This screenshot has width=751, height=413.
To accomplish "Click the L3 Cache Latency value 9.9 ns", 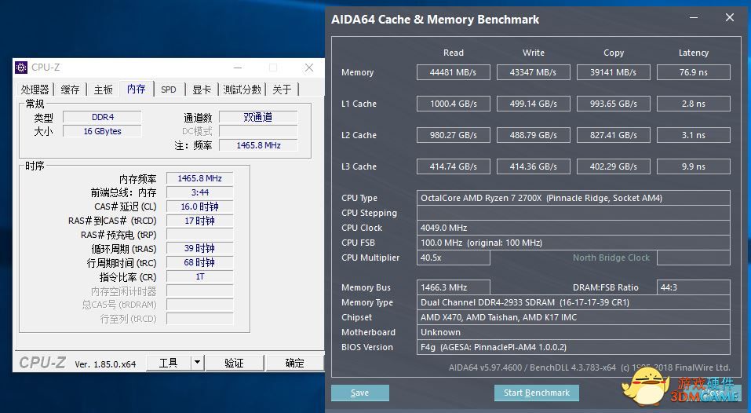I will [694, 166].
